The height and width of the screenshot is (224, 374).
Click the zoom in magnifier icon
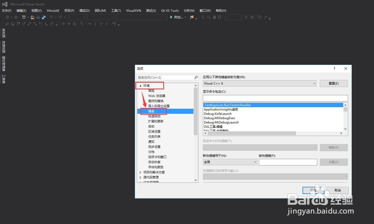(x=203, y=17)
